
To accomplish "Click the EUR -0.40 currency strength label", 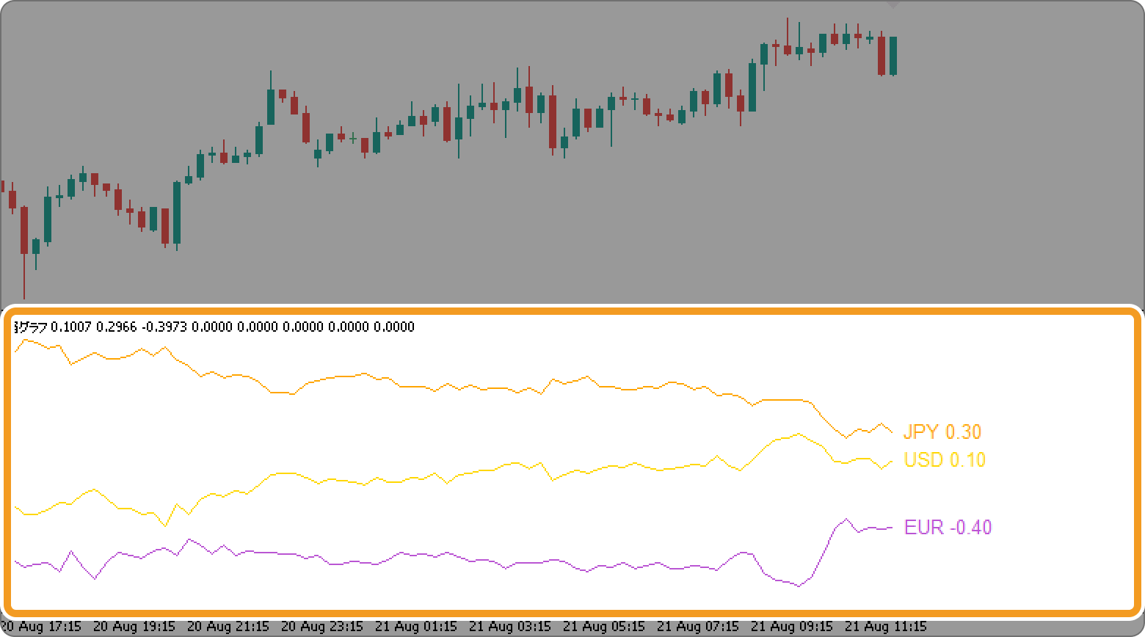I will [x=948, y=528].
